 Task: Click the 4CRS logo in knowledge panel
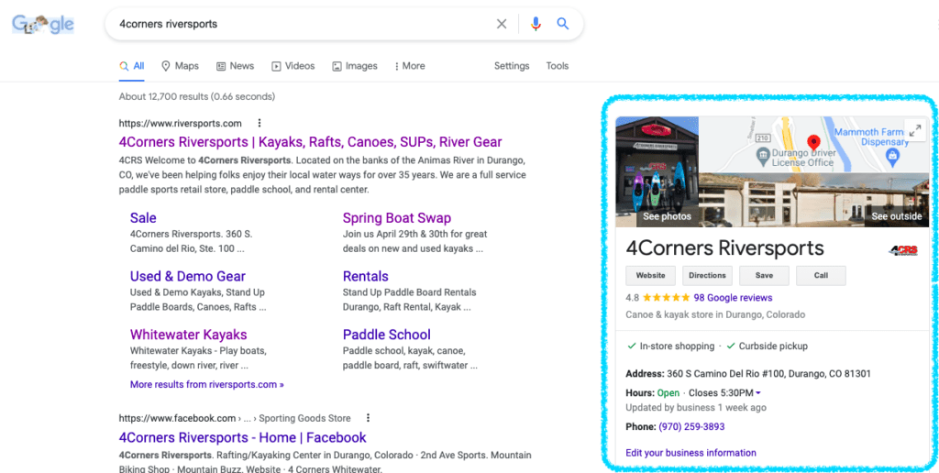pos(903,250)
